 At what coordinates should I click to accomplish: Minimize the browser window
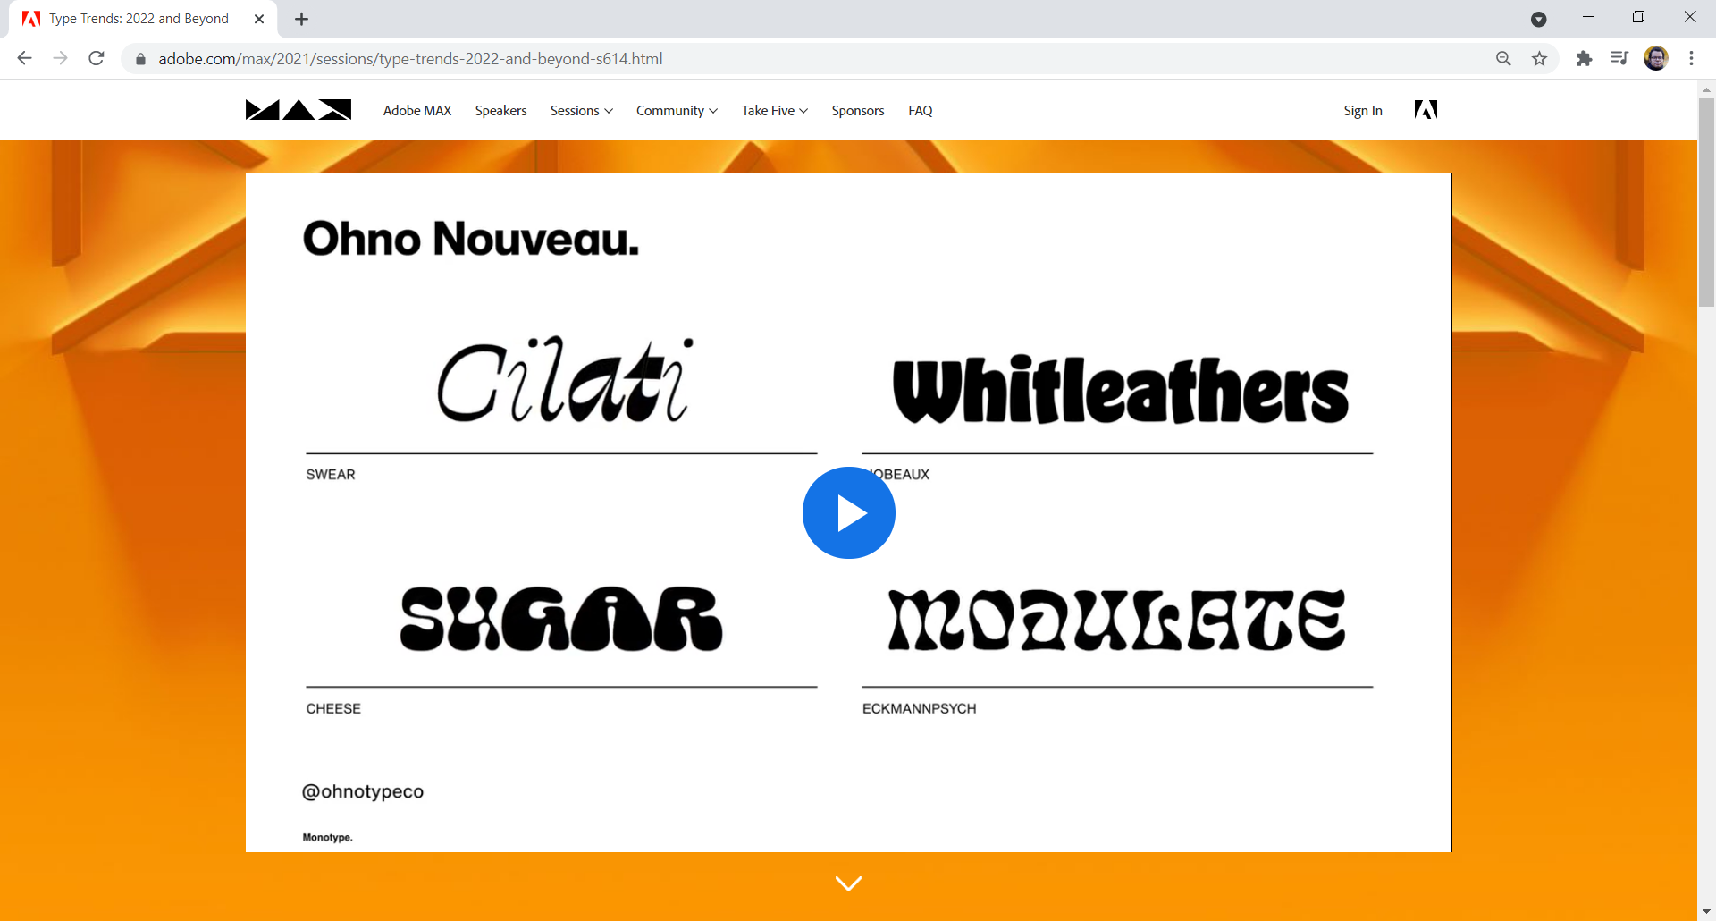(1588, 17)
